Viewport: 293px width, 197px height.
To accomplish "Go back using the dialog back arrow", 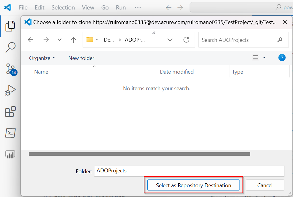I will point(30,40).
